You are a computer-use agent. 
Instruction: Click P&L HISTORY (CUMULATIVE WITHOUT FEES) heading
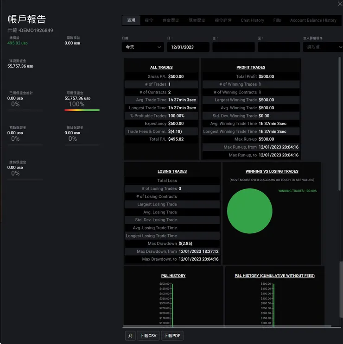[274, 276]
